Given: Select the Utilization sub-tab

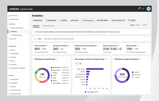Looking at the screenshot, I should [36, 26].
